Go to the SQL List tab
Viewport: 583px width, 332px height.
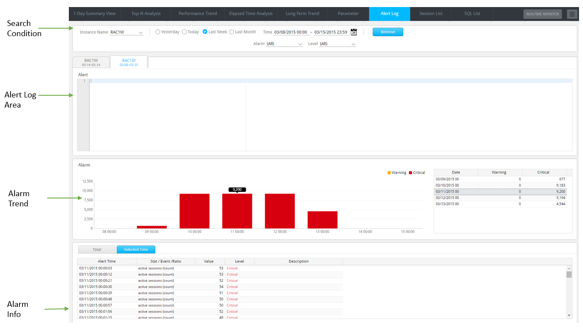[x=472, y=14]
